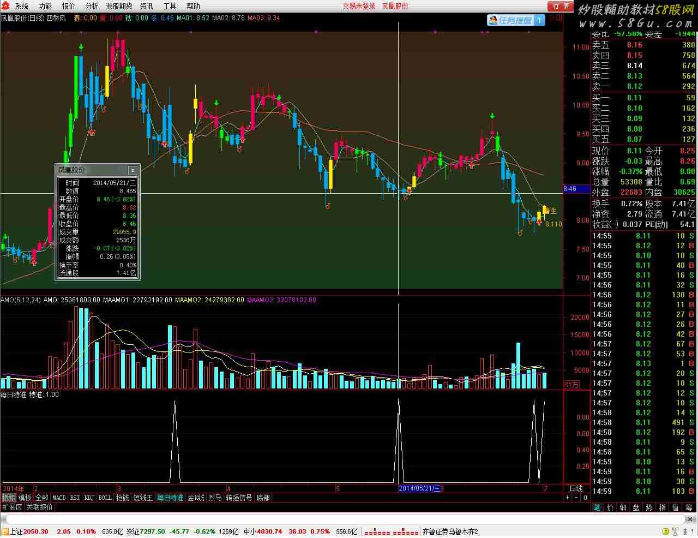Click the 买五 bid price 8.07
698x538 pixels.
634,139
